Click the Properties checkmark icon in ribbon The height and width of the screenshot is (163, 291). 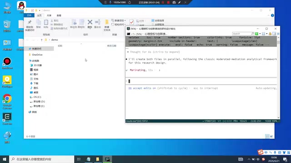(131, 22)
